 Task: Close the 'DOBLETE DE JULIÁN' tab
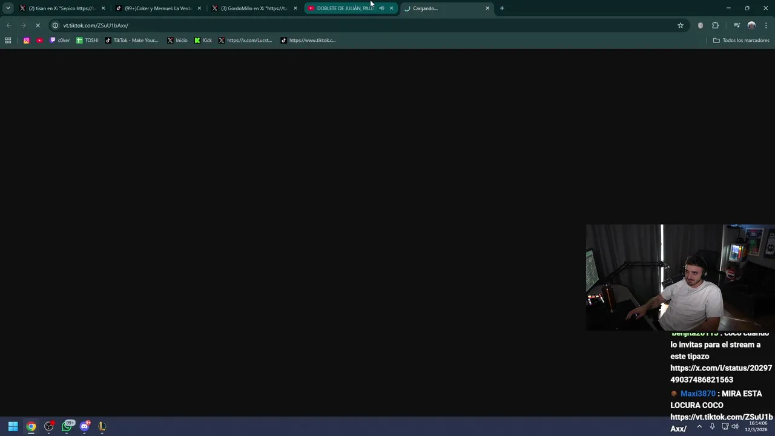[391, 8]
